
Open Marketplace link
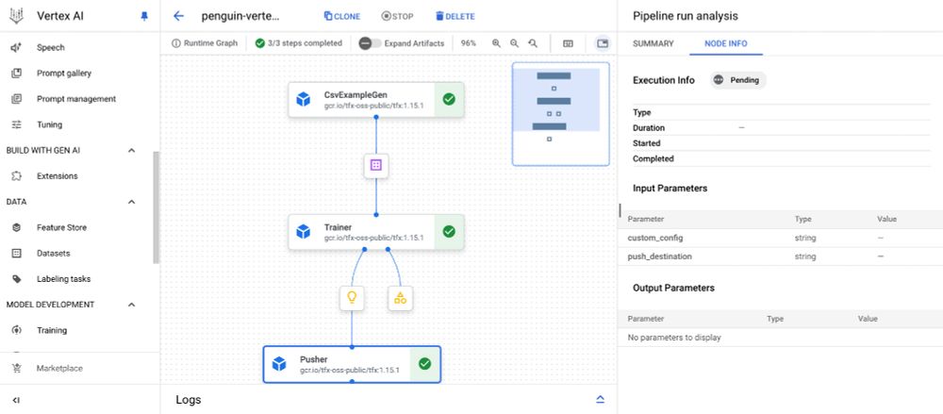(59, 369)
